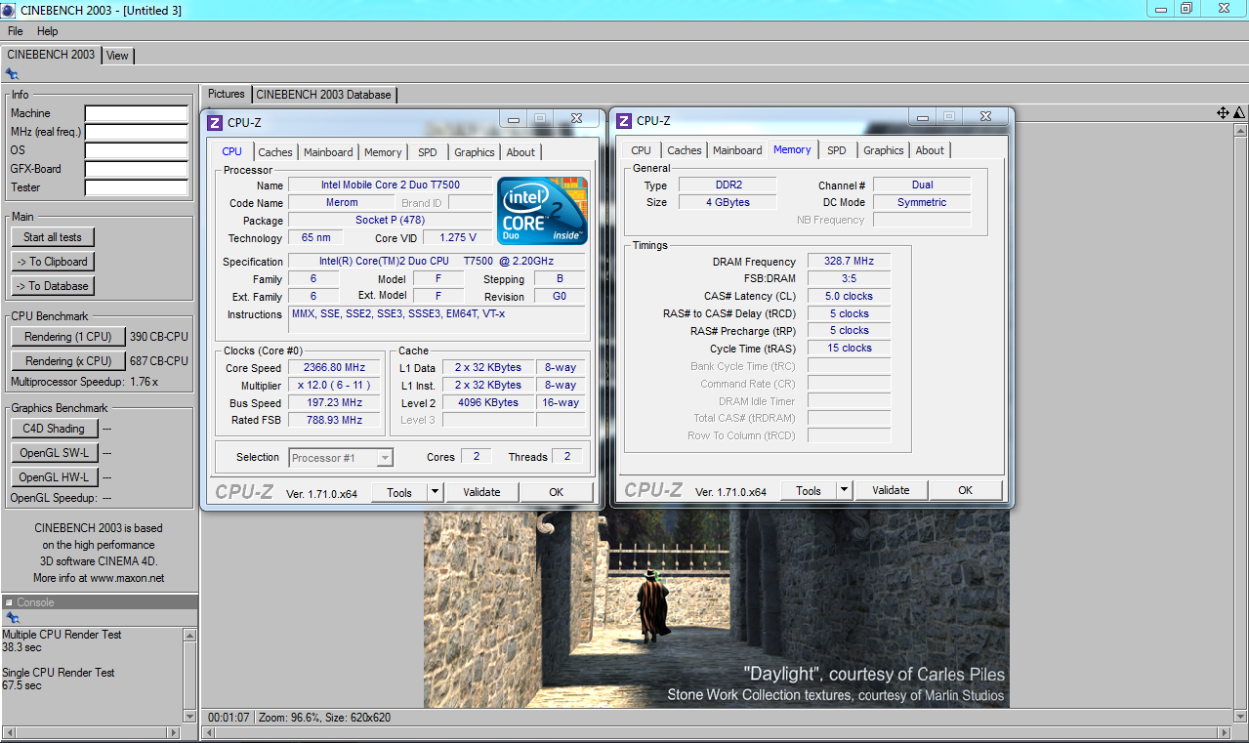
Task: Open the File menu
Action: coord(16,31)
